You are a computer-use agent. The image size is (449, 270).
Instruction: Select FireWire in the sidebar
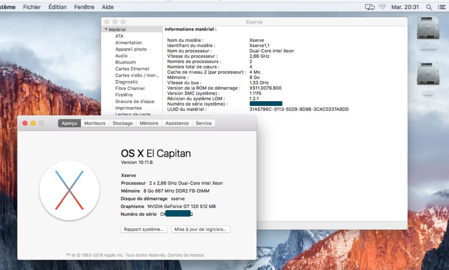pos(124,95)
